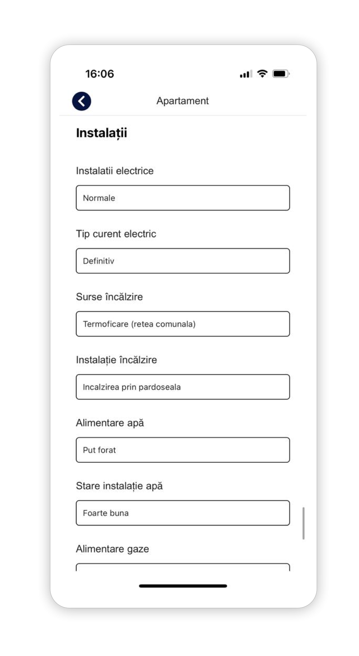Tap the 16:06 clock in status bar
This screenshot has width=359, height=656.
click(100, 74)
